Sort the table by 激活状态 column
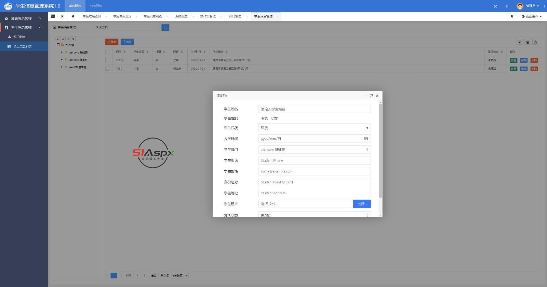 click(502, 52)
